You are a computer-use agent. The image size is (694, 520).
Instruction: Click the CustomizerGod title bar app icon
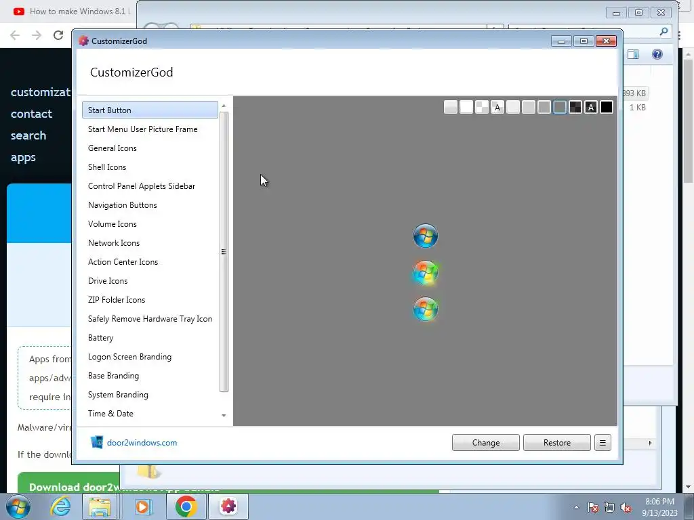(83, 41)
